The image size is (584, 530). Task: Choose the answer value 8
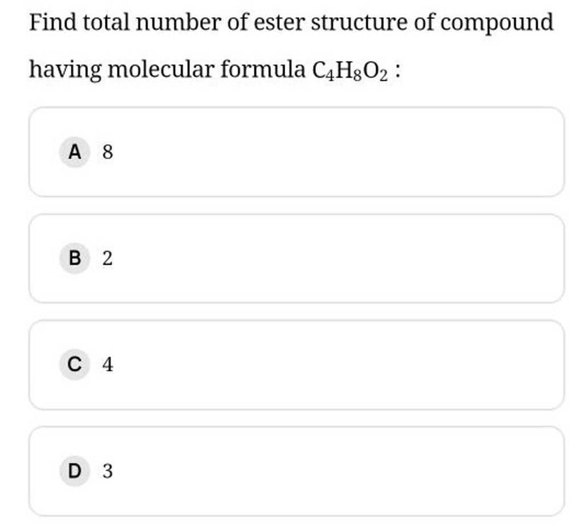(108, 152)
